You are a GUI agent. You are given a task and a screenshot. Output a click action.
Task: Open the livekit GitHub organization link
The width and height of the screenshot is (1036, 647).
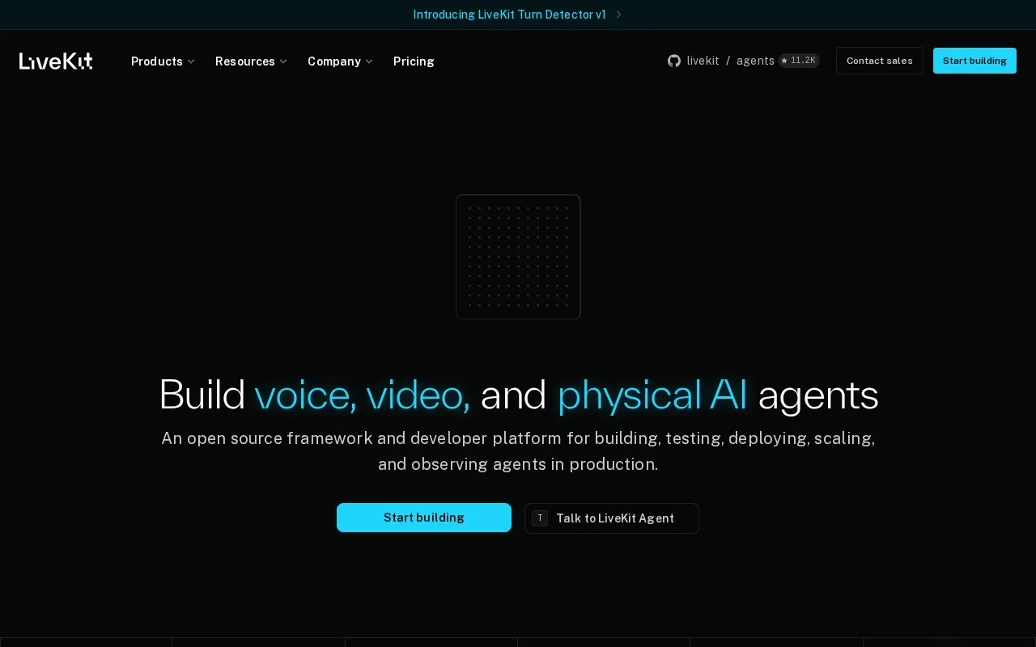[x=703, y=61]
